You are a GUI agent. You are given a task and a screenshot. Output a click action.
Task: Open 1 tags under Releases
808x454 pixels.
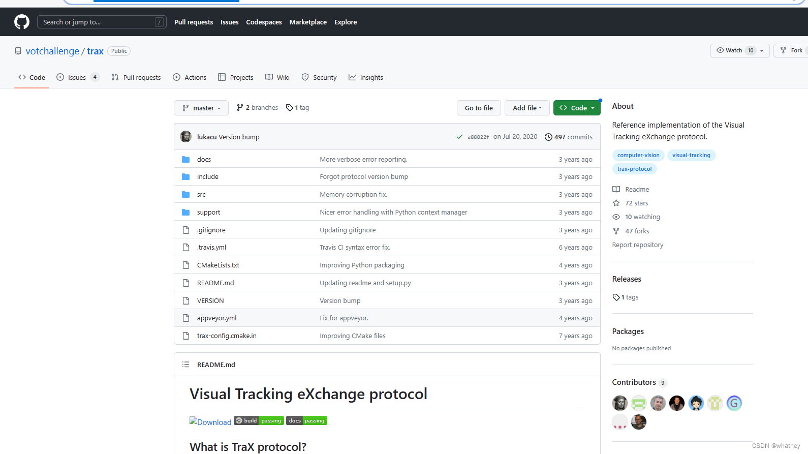click(x=625, y=297)
